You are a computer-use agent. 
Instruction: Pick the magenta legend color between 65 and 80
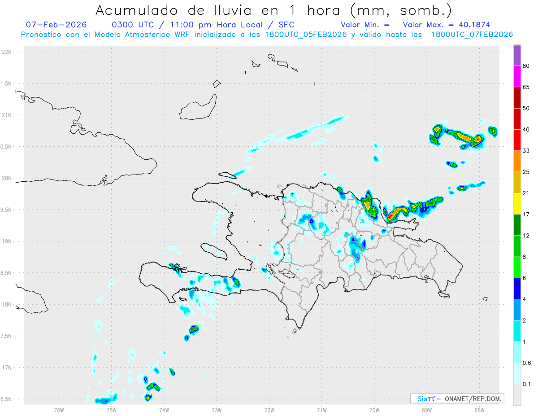click(x=517, y=76)
